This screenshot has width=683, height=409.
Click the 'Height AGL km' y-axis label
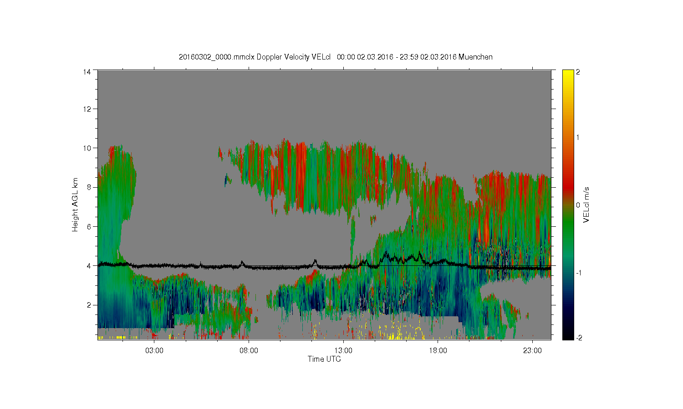point(75,204)
